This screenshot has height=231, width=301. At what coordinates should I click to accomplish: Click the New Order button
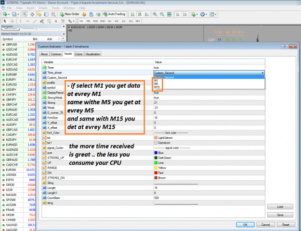(x=69, y=14)
